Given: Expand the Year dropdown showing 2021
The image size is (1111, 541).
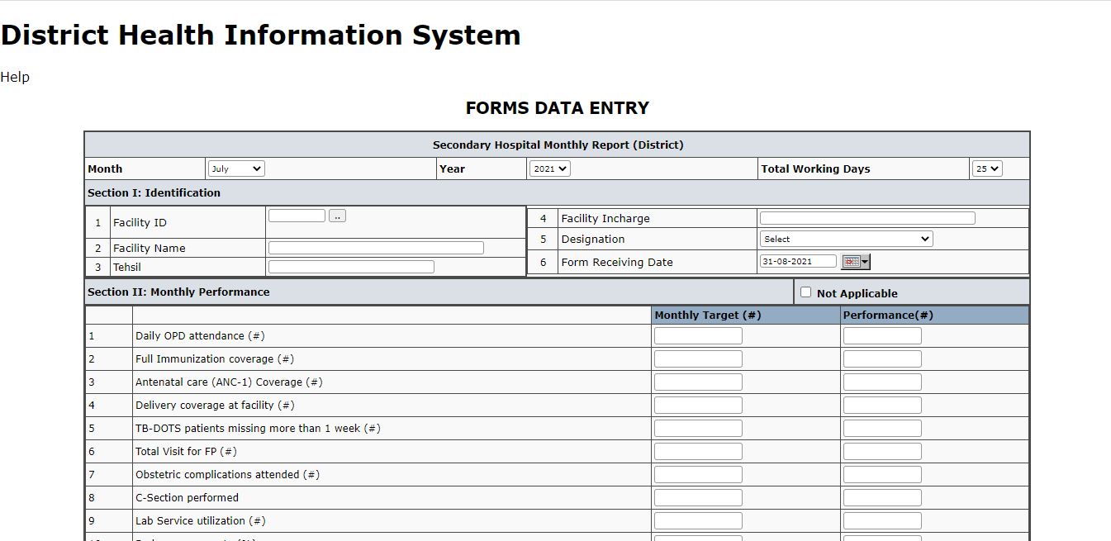Looking at the screenshot, I should click(x=549, y=168).
